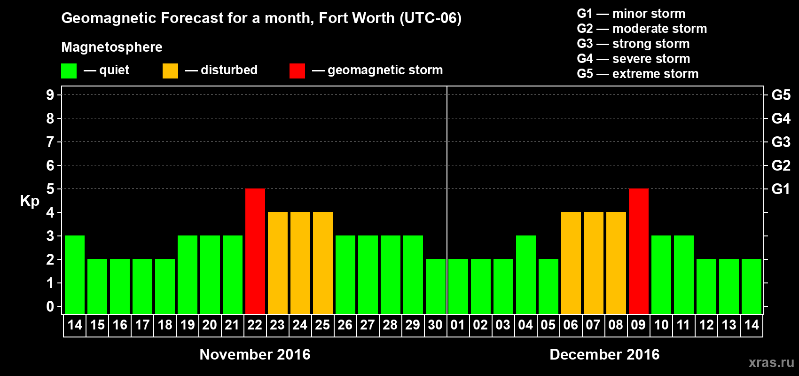Click the 'November 2016' month label

(255, 354)
